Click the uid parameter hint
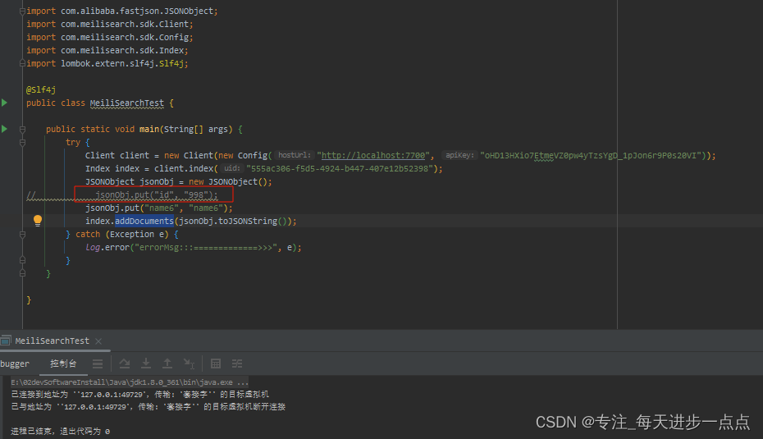This screenshot has height=439, width=763. point(232,168)
